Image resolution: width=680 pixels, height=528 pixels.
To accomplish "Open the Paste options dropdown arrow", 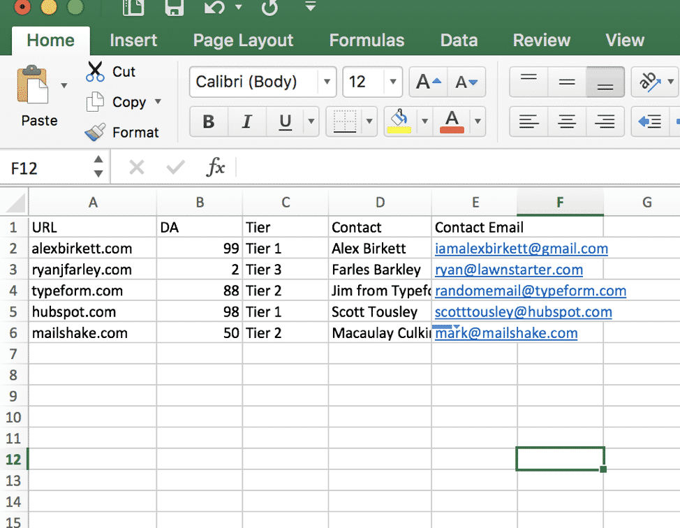I will (x=64, y=85).
